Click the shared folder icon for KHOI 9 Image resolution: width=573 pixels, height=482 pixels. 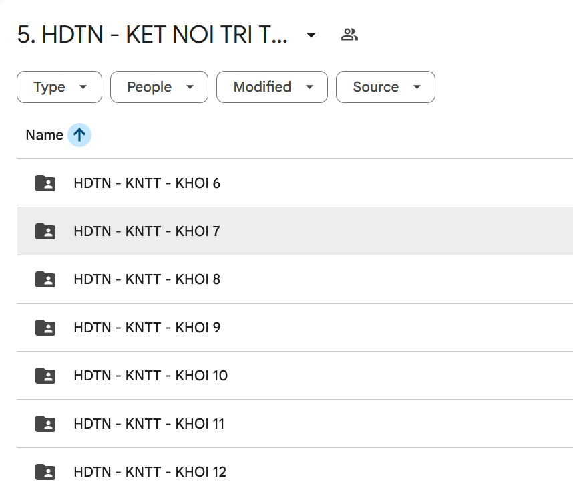tap(45, 328)
